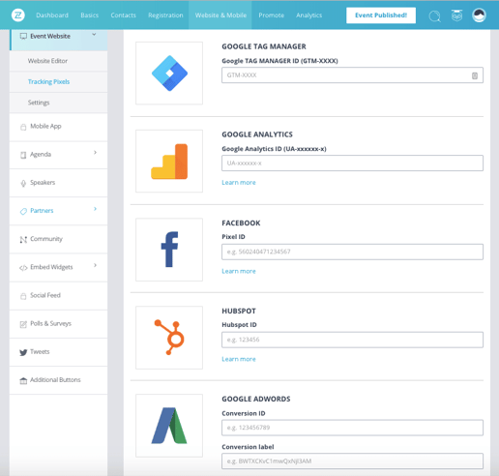The height and width of the screenshot is (476, 499).
Task: Go to the Basics tab
Action: 90,15
